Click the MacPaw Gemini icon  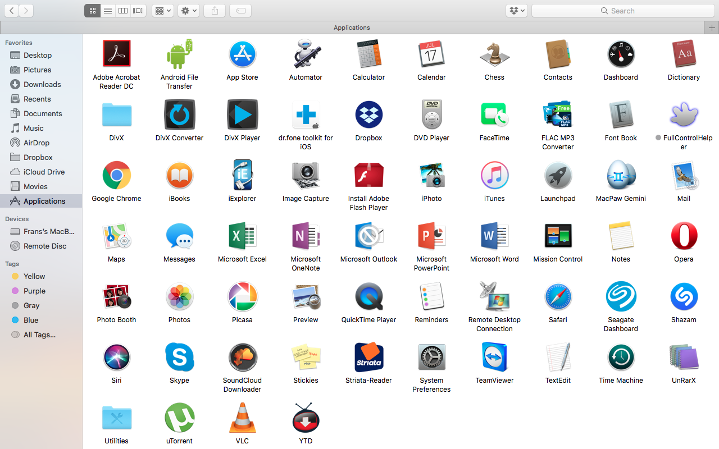pos(621,175)
